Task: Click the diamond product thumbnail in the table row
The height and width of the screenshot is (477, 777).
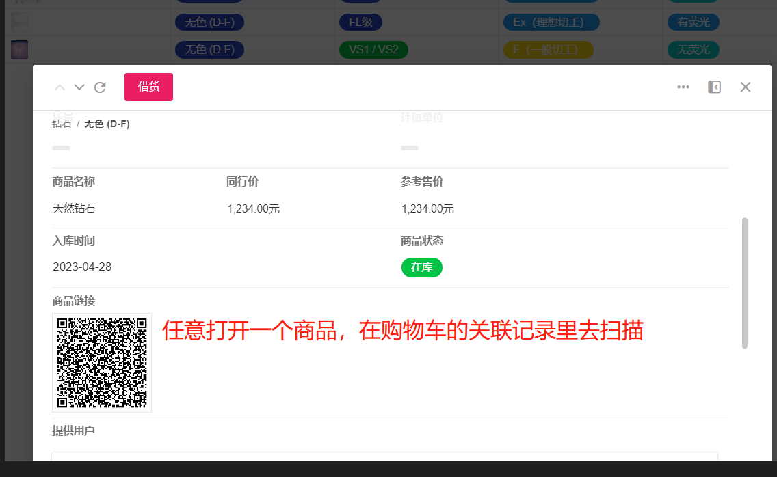Action: click(x=19, y=49)
